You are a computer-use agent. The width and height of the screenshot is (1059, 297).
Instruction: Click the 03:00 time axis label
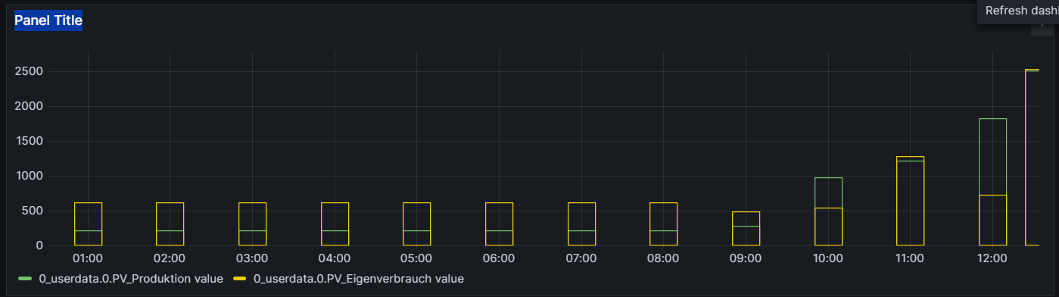tap(252, 258)
